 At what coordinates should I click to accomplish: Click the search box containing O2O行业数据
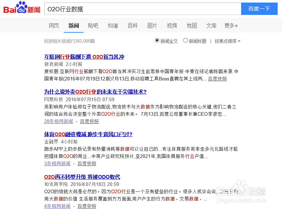143,9
